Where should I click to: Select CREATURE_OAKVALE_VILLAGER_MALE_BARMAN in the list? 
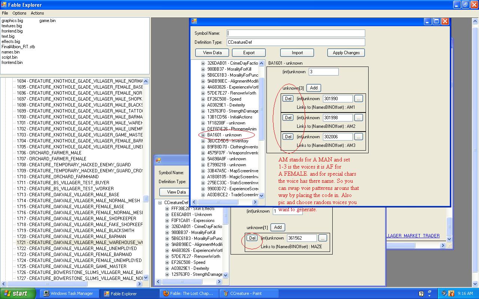coord(77,237)
